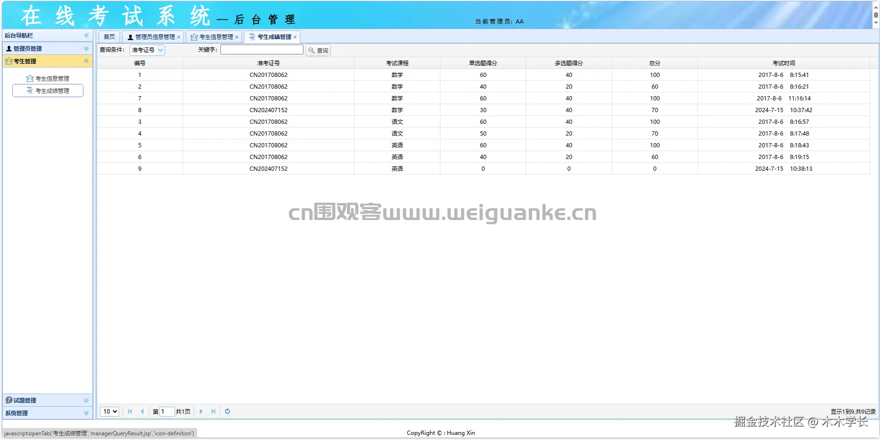Sort by the 考试课程 column header
The width and height of the screenshot is (880, 440).
point(397,63)
